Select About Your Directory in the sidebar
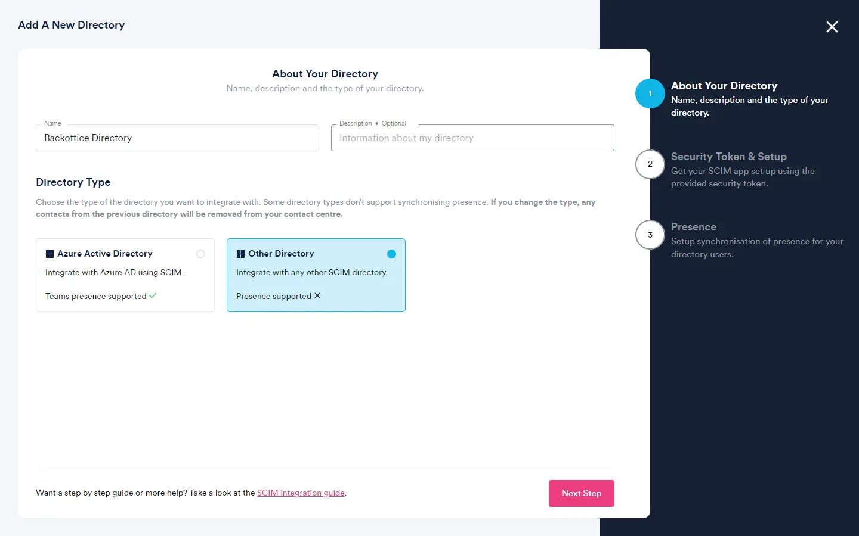The height and width of the screenshot is (536, 859). (724, 86)
